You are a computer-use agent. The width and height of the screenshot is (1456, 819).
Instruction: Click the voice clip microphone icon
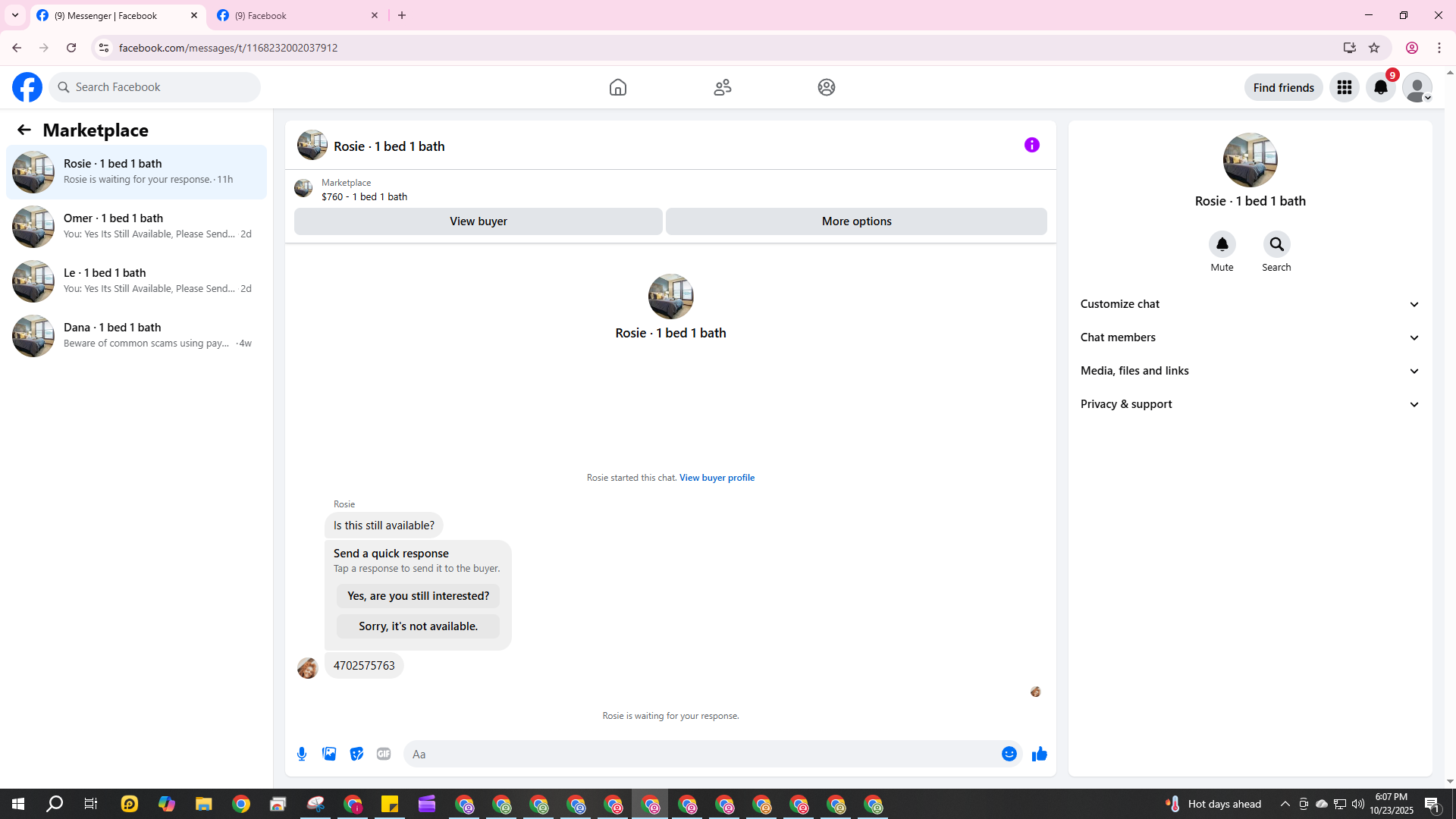point(302,754)
